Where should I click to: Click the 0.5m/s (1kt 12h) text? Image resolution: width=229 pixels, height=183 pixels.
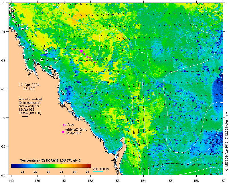pyautogui.click(x=30, y=113)
